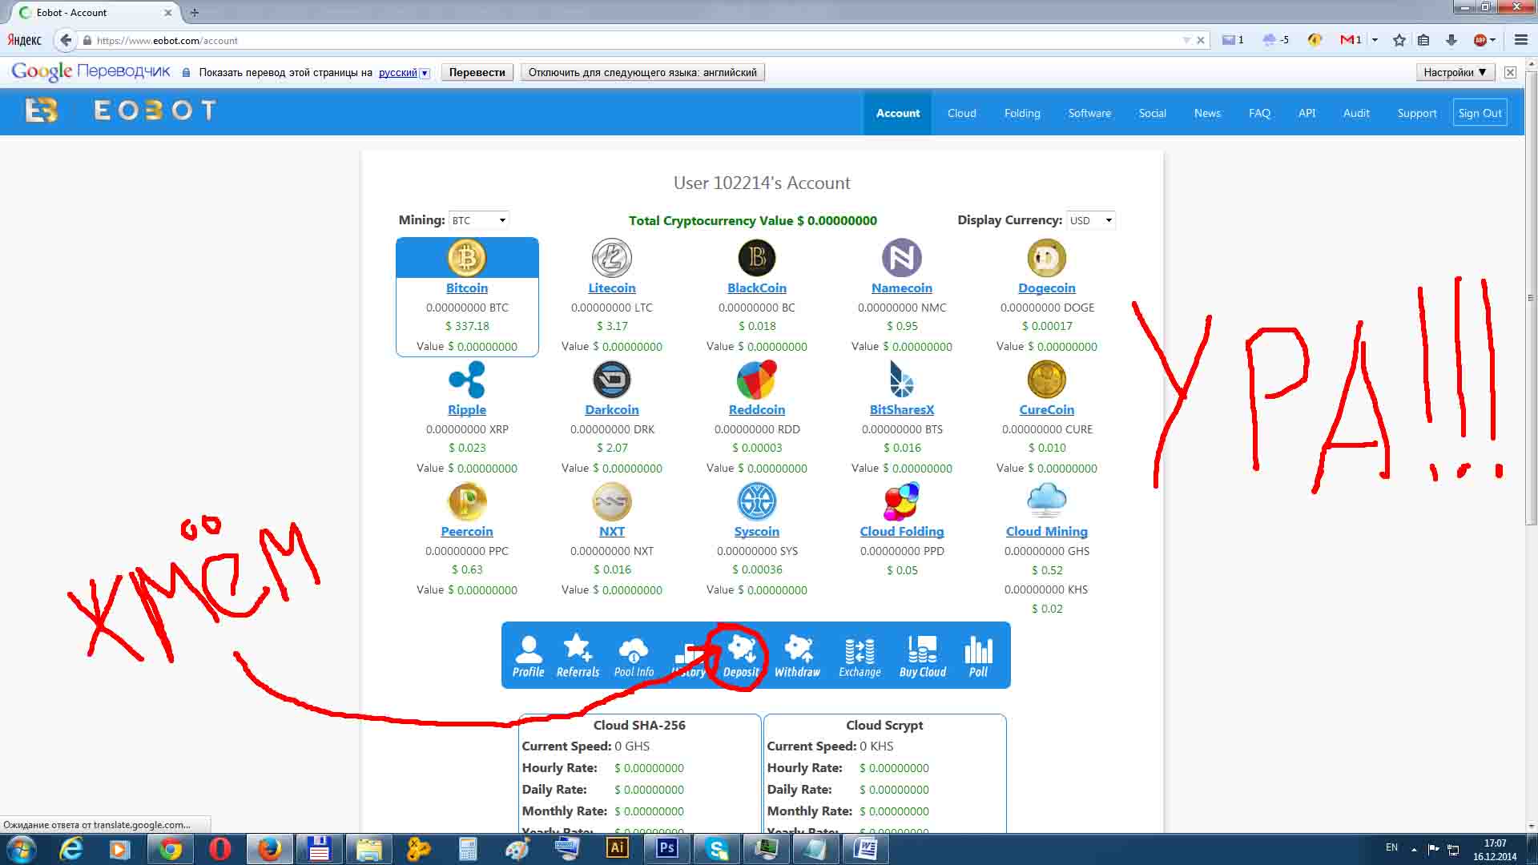Open the Software menu item
Image resolution: width=1538 pixels, height=865 pixels.
coord(1089,113)
